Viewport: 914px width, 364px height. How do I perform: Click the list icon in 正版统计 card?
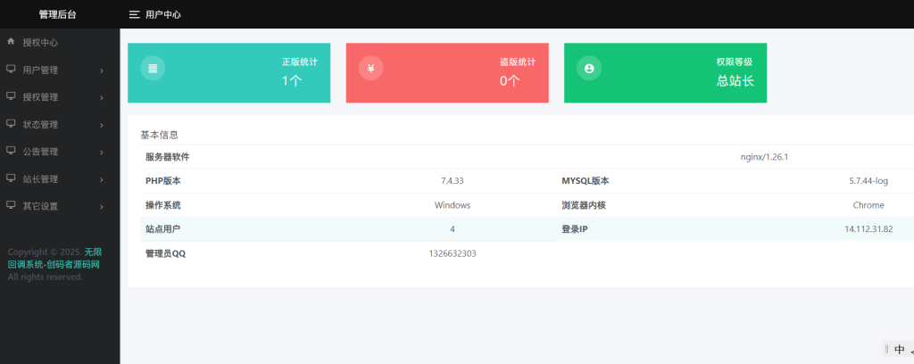point(153,69)
